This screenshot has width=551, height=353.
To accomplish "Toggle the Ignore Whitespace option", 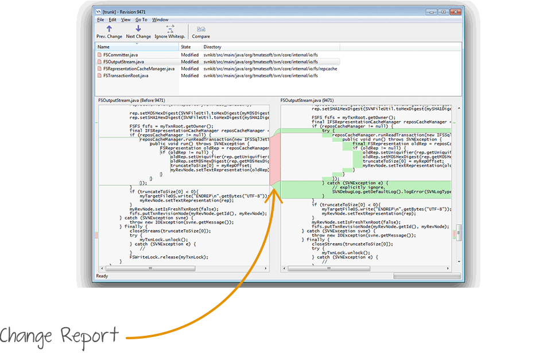I will [170, 29].
